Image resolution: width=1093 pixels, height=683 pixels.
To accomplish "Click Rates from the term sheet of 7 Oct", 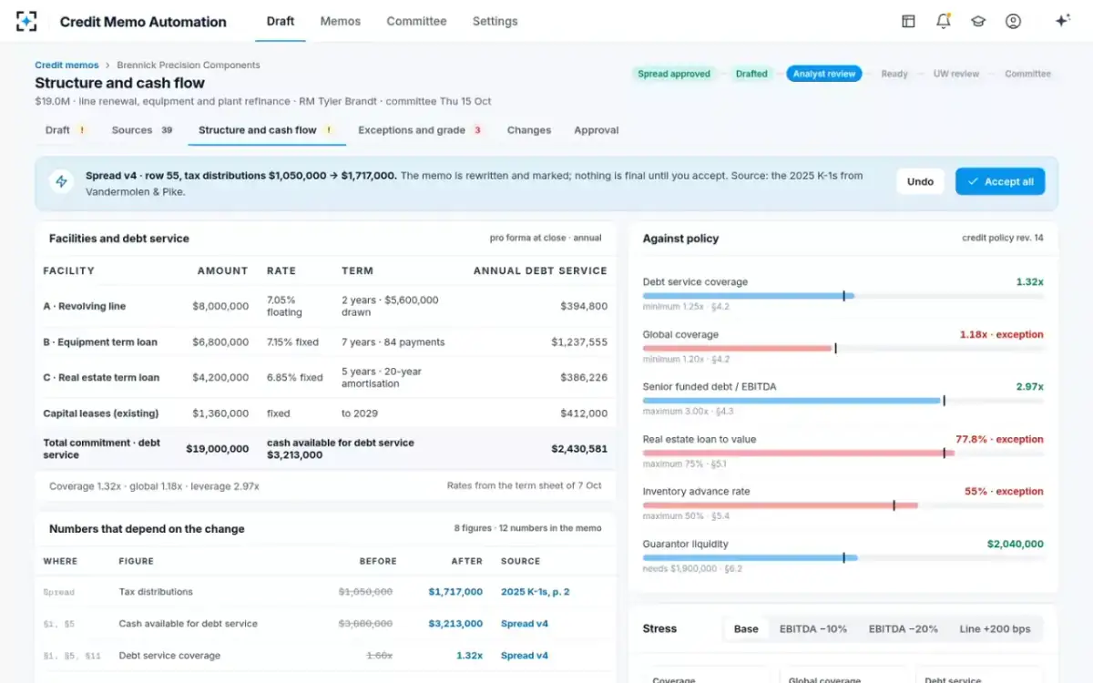I will pos(525,486).
